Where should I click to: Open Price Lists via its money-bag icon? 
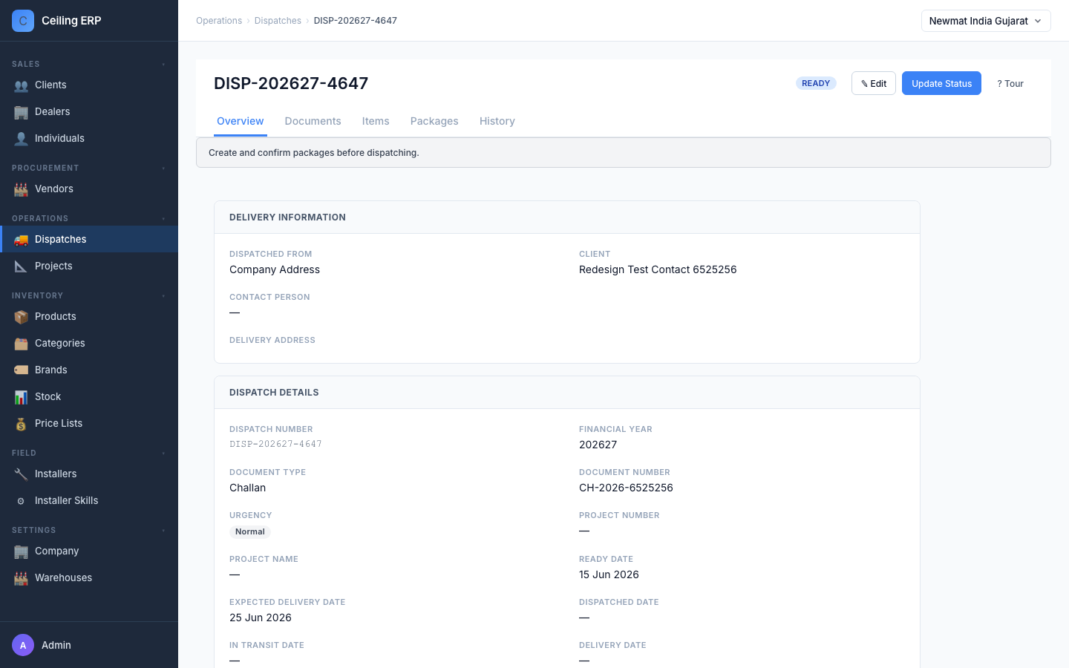pyautogui.click(x=21, y=424)
